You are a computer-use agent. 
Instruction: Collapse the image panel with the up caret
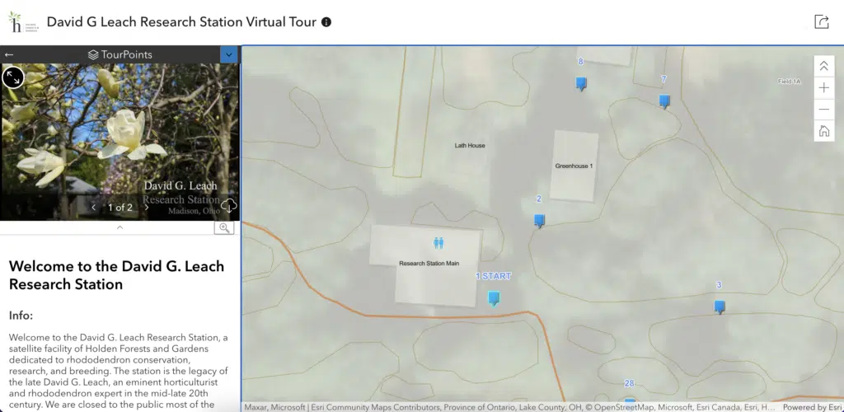[x=120, y=227]
